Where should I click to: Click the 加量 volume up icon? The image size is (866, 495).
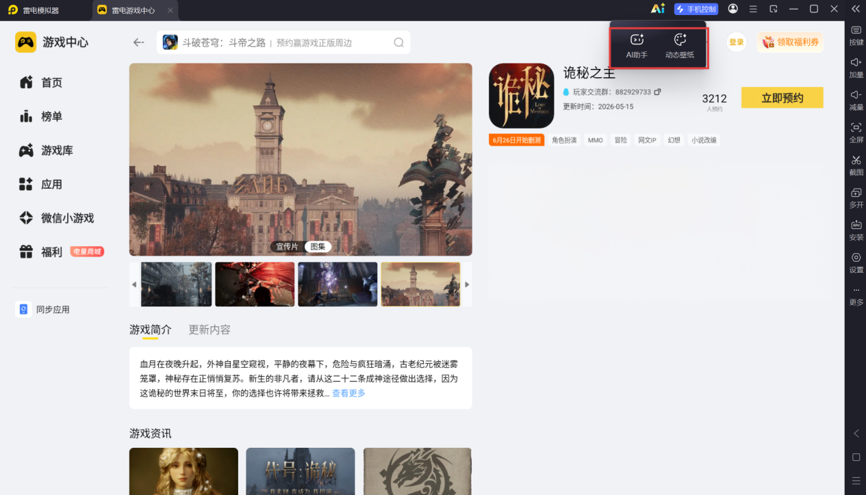pos(856,68)
